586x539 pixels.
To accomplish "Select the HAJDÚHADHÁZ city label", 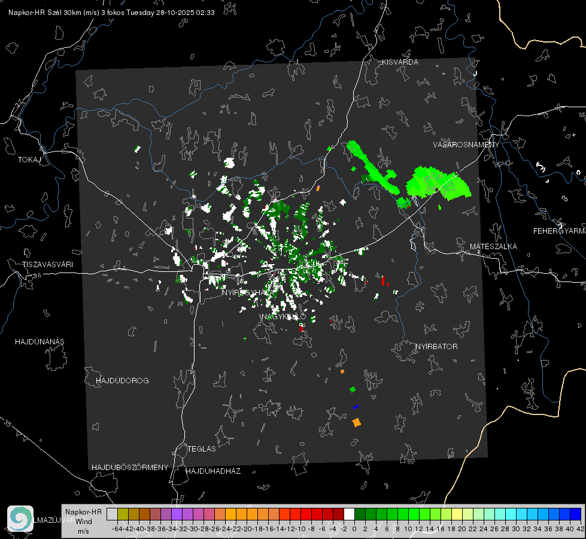I will click(x=213, y=471).
